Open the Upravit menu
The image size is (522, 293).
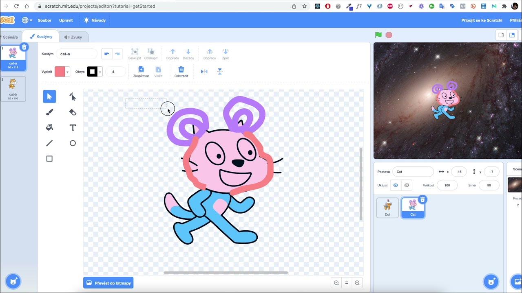66,20
